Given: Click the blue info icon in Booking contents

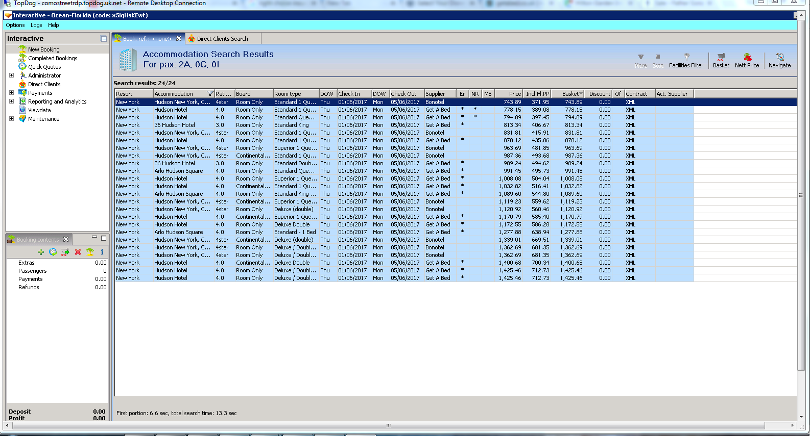Looking at the screenshot, I should point(102,252).
